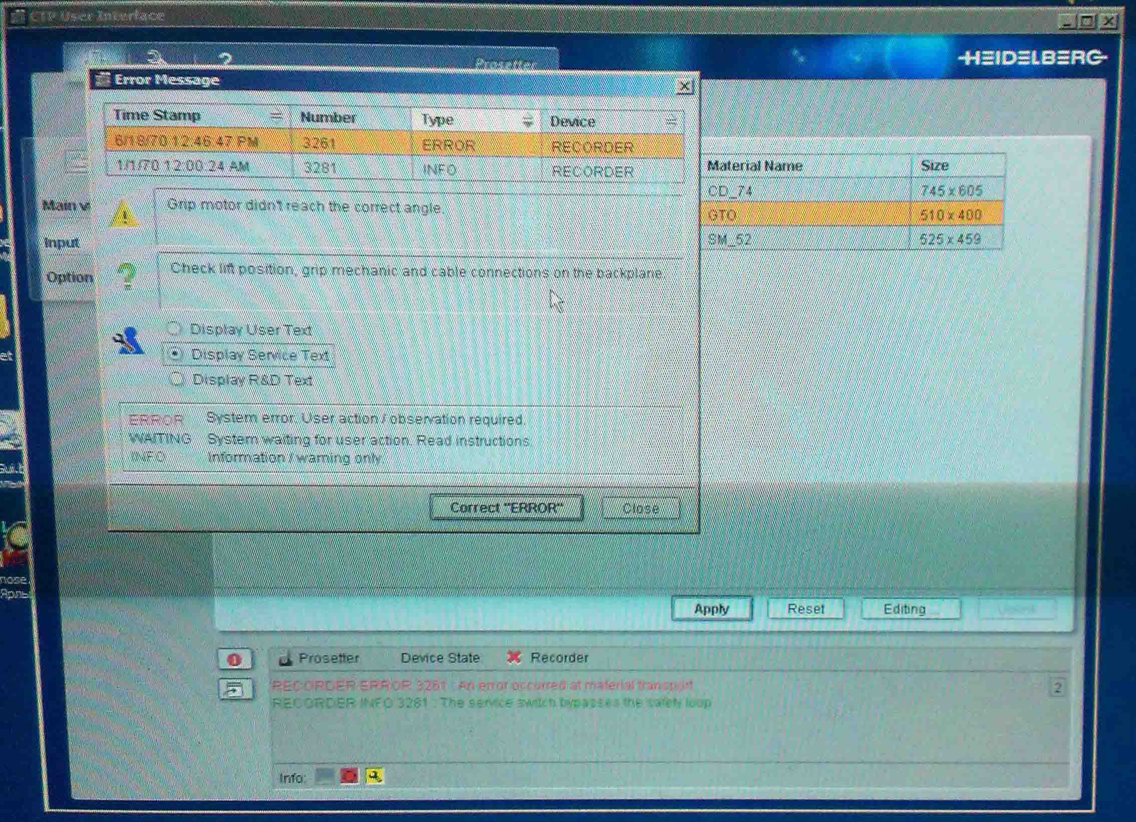This screenshot has height=822, width=1136.
Task: Click the Editing... button
Action: [910, 609]
